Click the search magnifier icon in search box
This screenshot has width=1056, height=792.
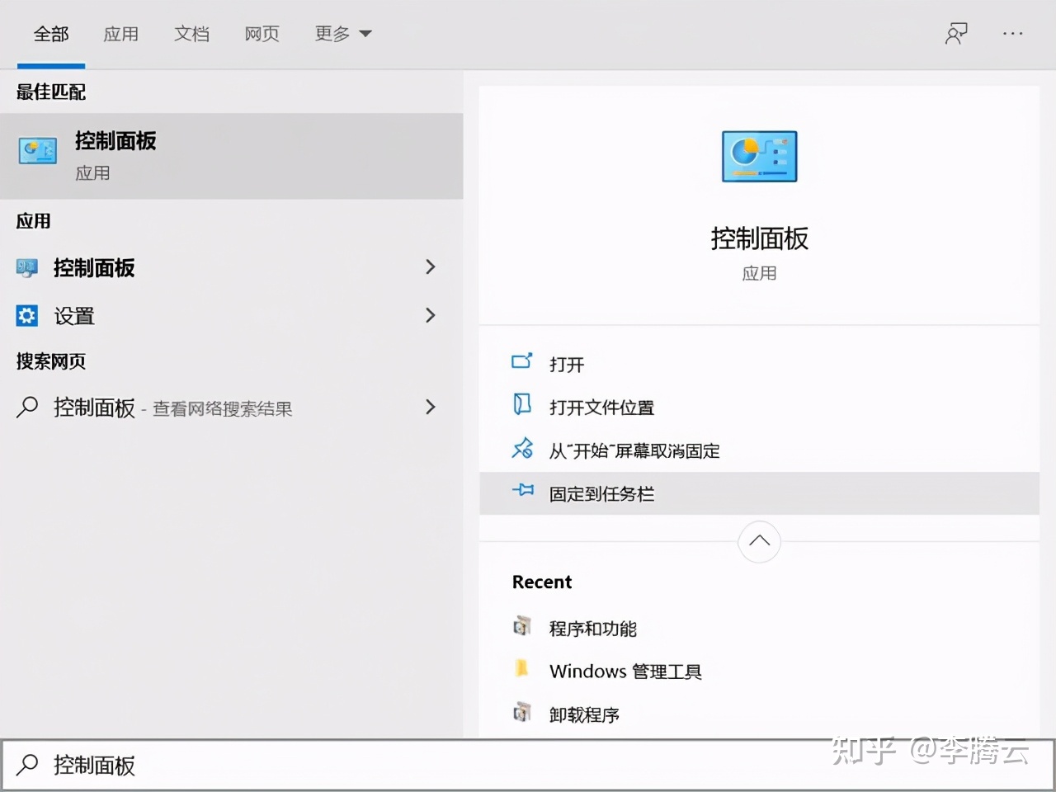pyautogui.click(x=26, y=766)
